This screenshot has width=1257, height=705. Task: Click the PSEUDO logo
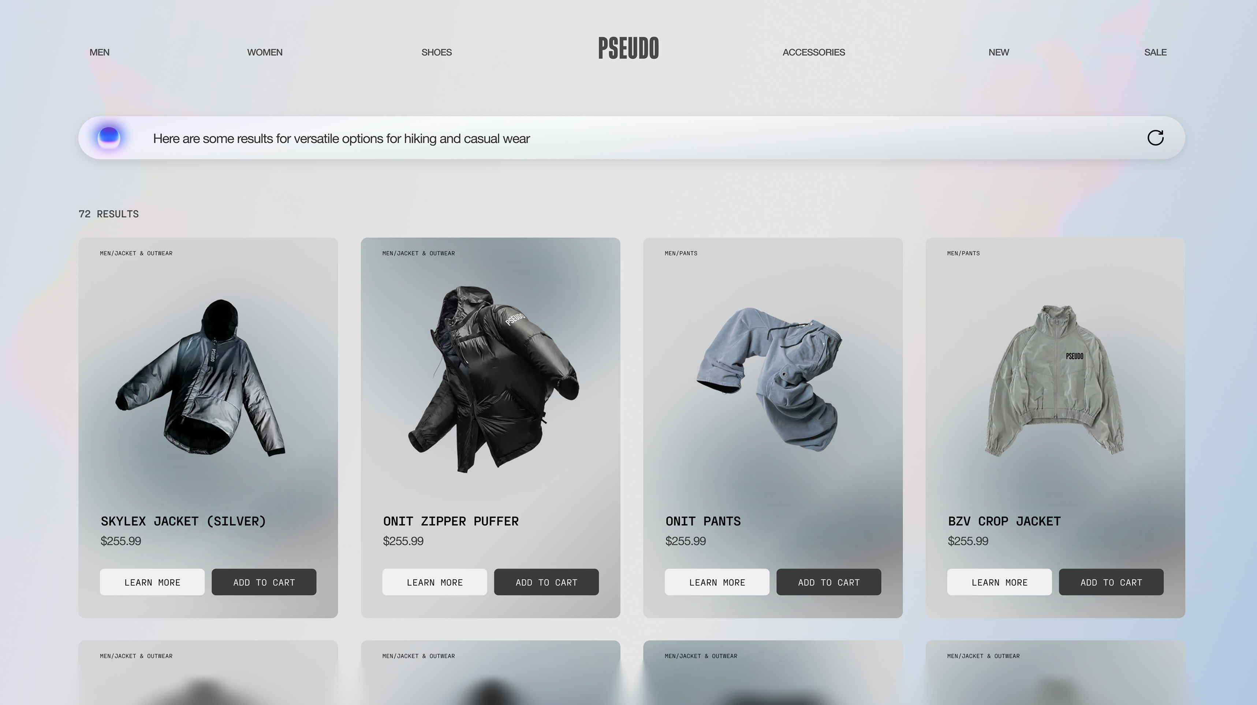tap(628, 48)
